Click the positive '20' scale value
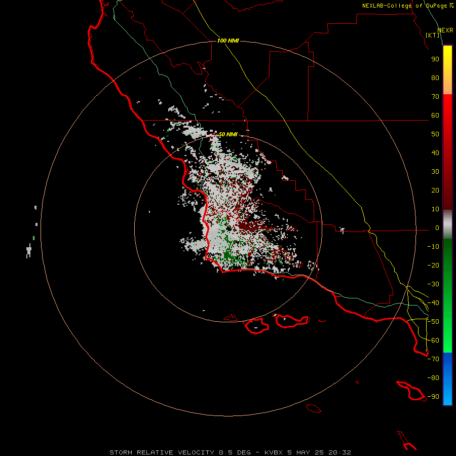The height and width of the screenshot is (456, 456). [435, 191]
